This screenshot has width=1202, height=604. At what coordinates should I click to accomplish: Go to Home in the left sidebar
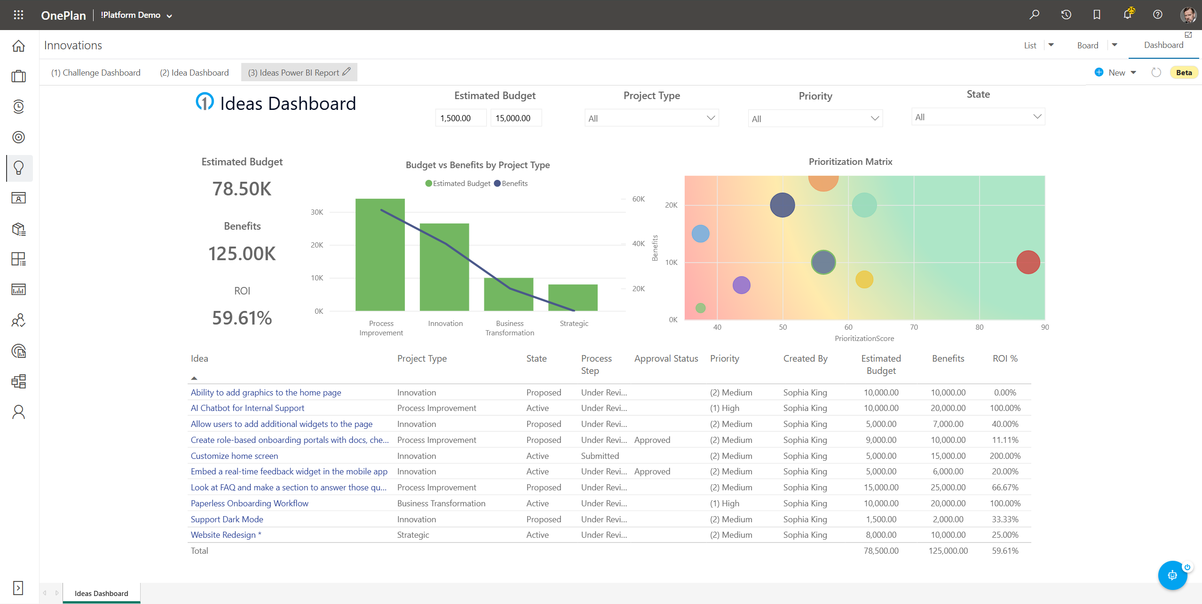19,46
